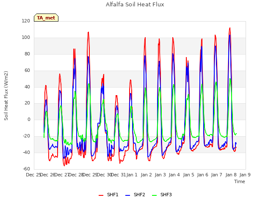Viewport: 271px width, 203px height.
Task: Click the Soil Heat Flux (W/m2) axis label
Action: point(6,96)
